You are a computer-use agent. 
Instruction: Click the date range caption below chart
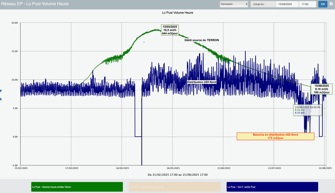[x=177, y=175]
